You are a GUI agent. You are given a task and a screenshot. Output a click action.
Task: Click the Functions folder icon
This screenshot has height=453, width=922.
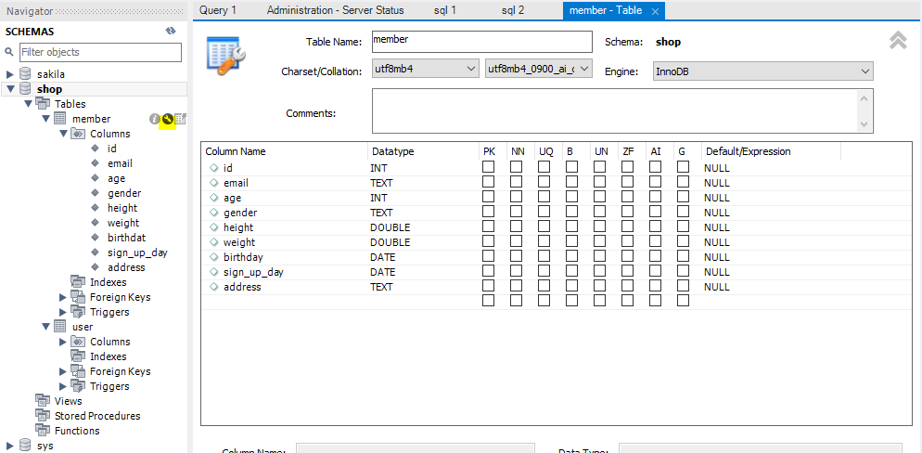(43, 431)
